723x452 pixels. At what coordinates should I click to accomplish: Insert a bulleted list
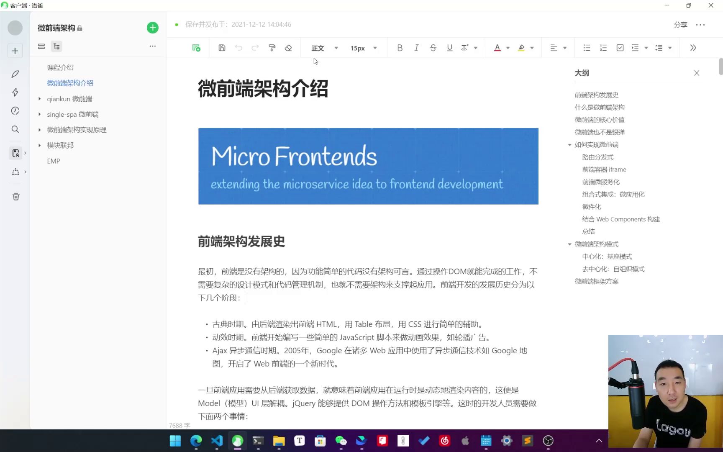[587, 48]
